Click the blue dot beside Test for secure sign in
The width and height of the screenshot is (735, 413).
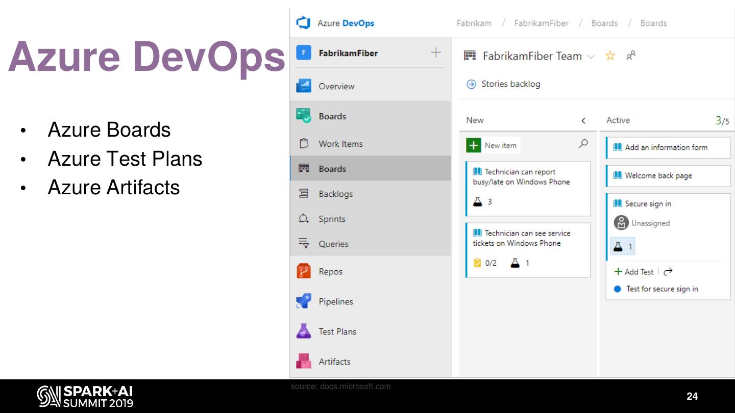pyautogui.click(x=618, y=289)
